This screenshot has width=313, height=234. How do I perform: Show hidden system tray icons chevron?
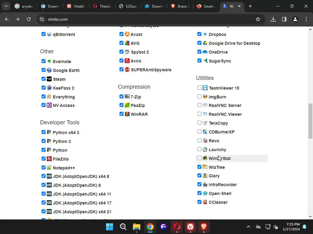(248, 227)
